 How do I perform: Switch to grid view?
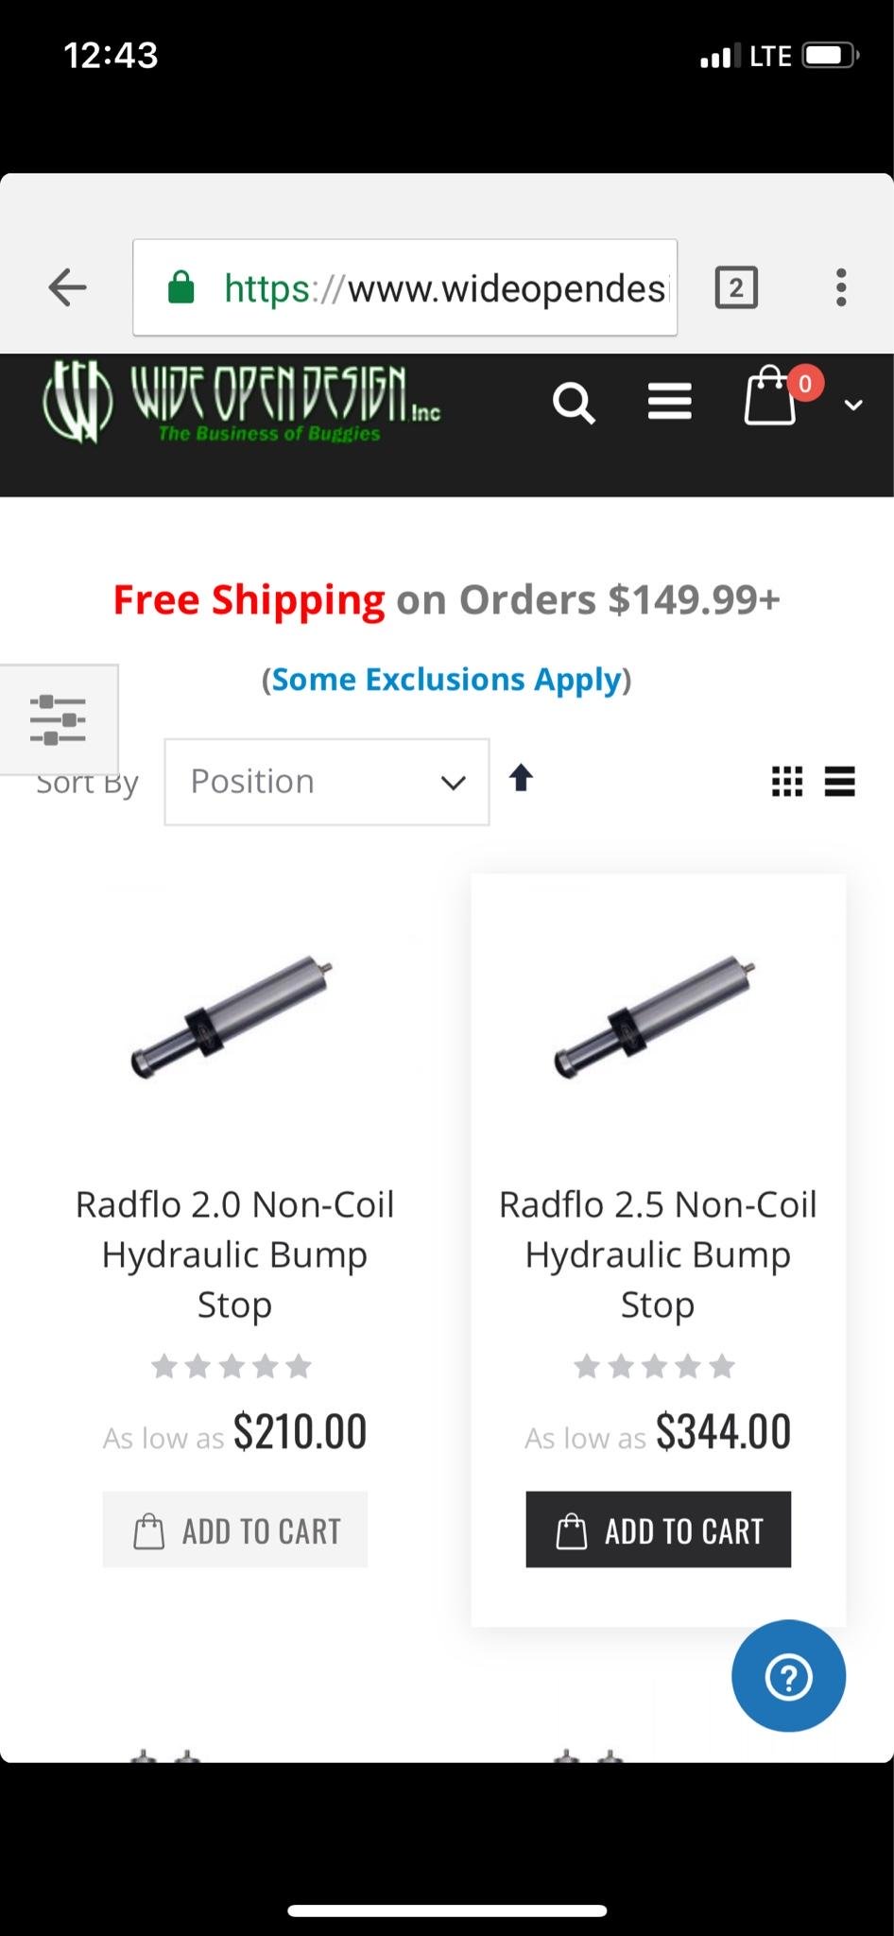pyautogui.click(x=787, y=781)
